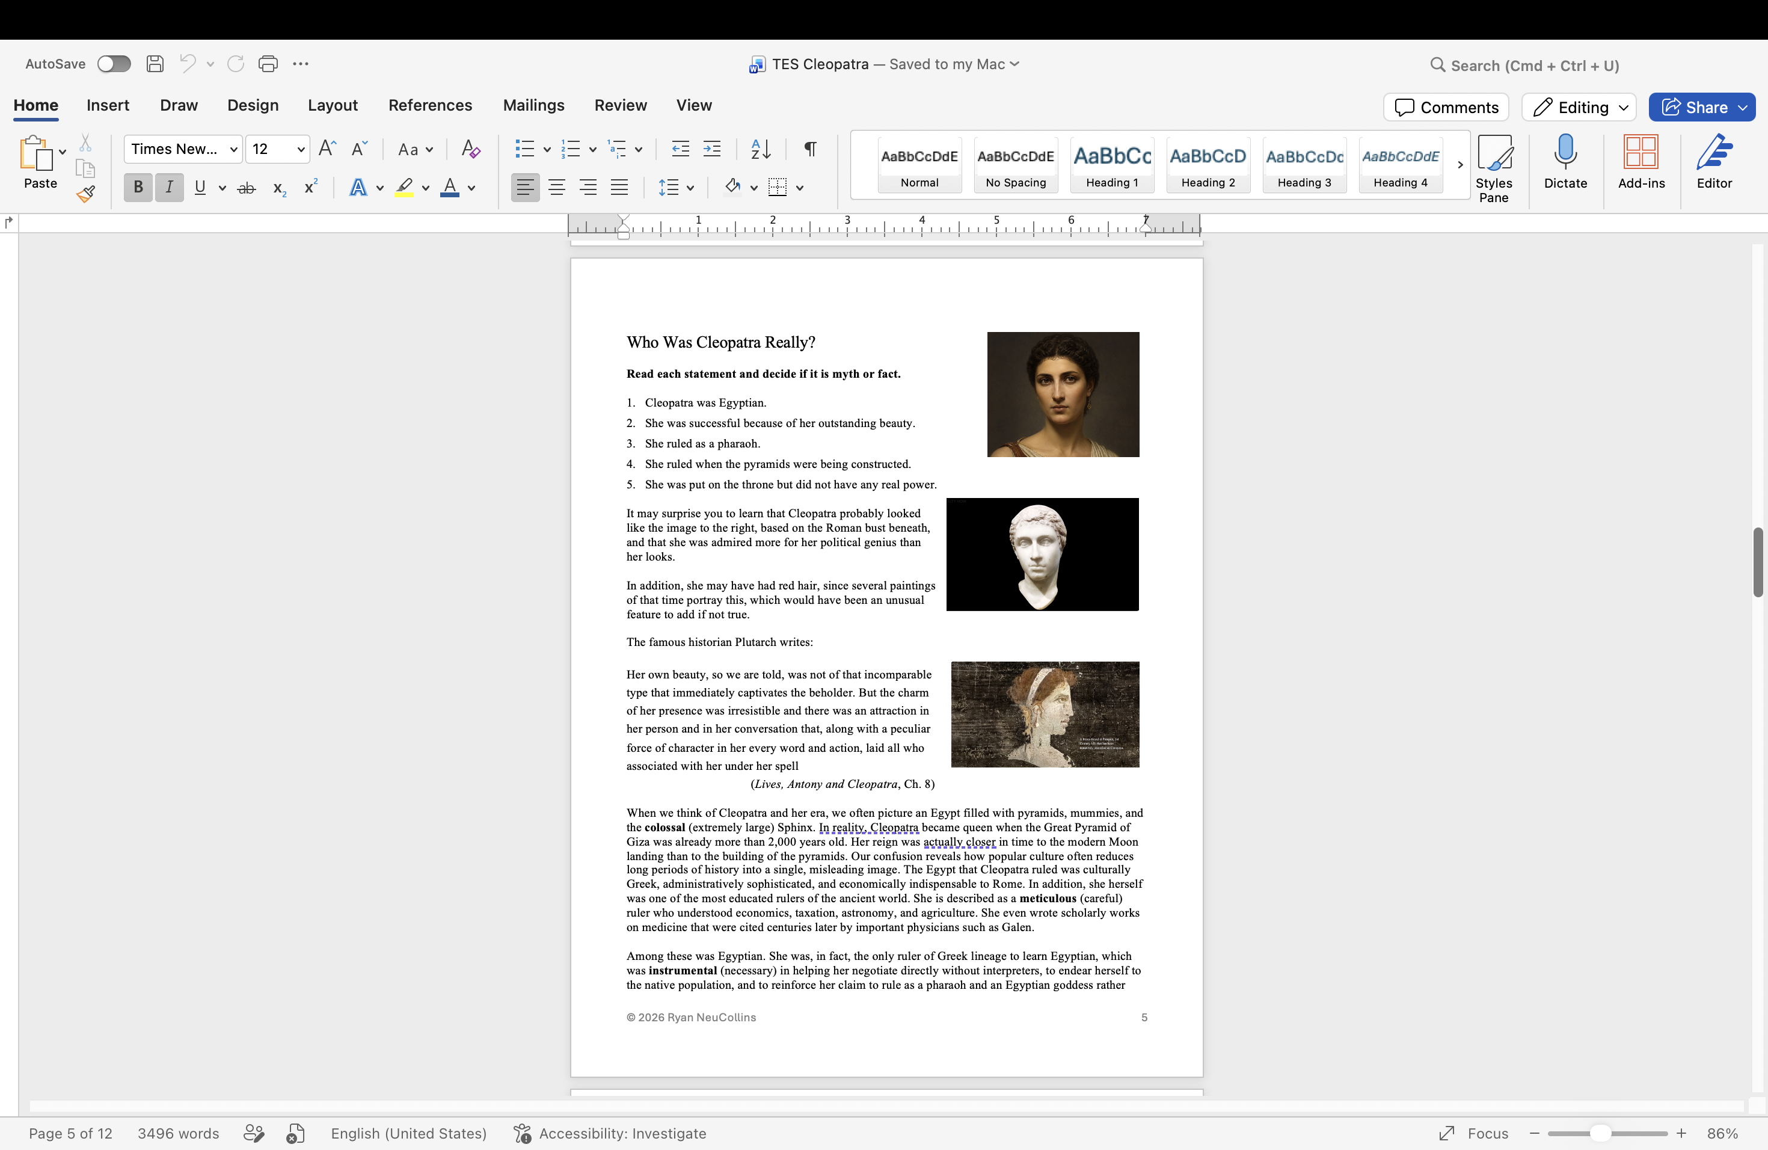Click the Copy icon
Screen dimensions: 1768x1150
pos(85,168)
